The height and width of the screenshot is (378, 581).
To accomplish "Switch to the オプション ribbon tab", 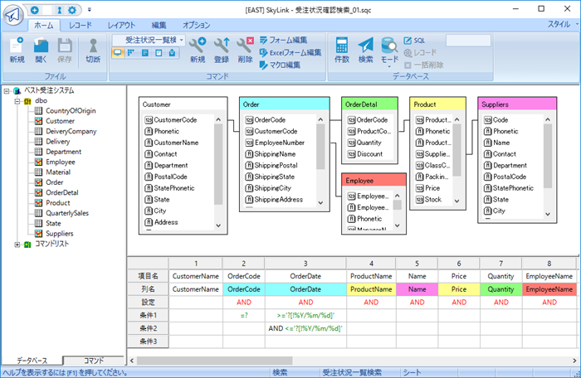I will pyautogui.click(x=197, y=25).
